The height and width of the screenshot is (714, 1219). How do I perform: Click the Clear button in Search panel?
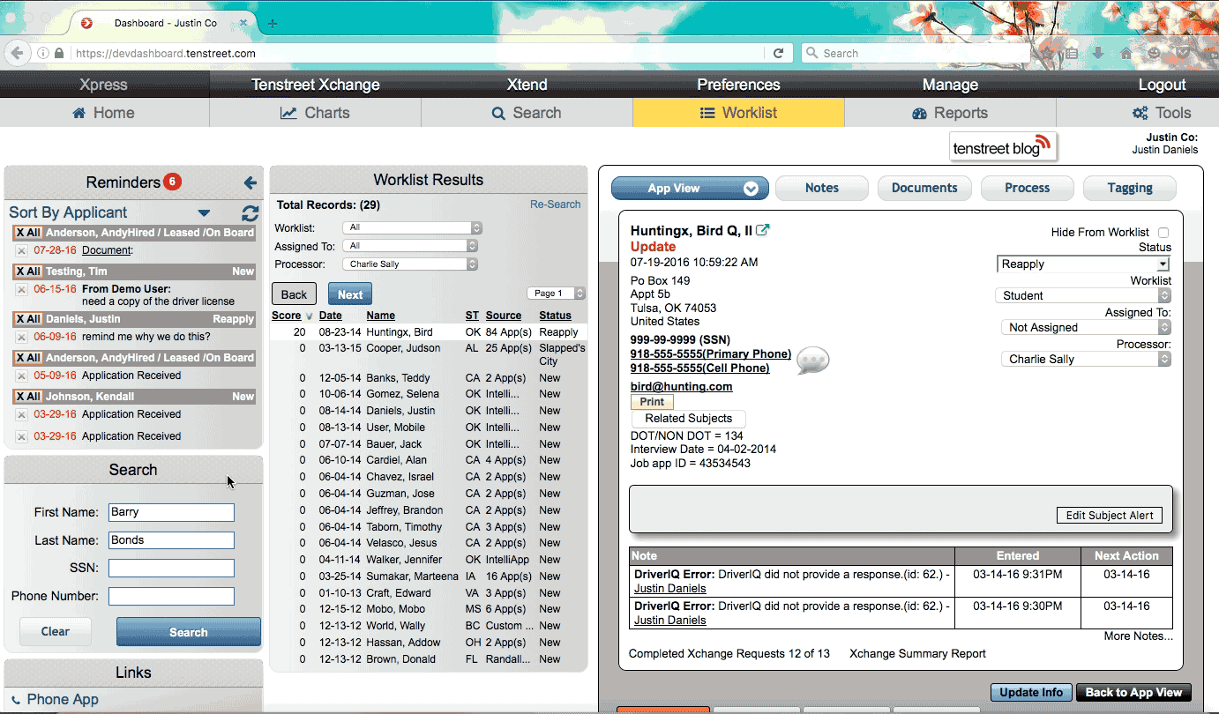[56, 631]
